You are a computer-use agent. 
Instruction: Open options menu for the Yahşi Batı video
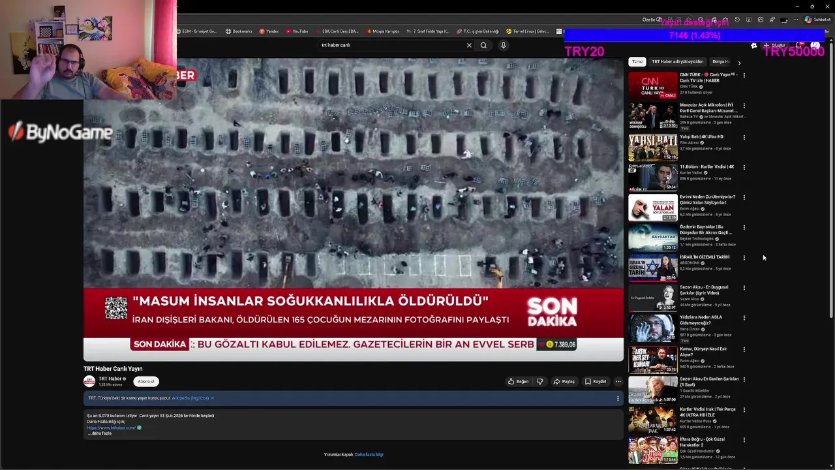click(x=744, y=138)
